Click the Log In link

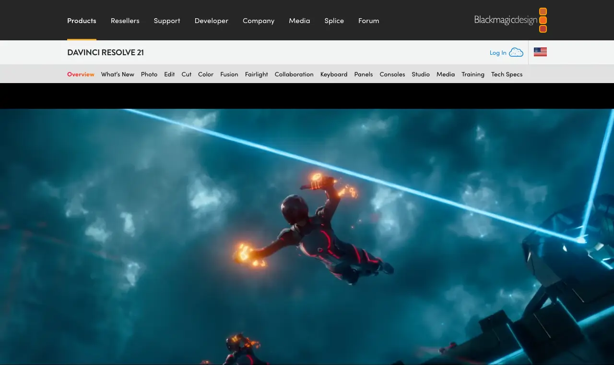pyautogui.click(x=498, y=53)
